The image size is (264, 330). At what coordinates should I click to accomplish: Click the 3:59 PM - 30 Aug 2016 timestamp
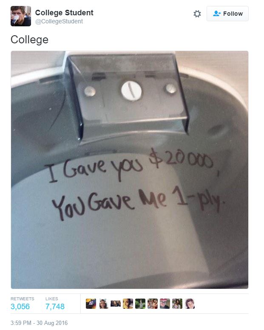pyautogui.click(x=39, y=323)
